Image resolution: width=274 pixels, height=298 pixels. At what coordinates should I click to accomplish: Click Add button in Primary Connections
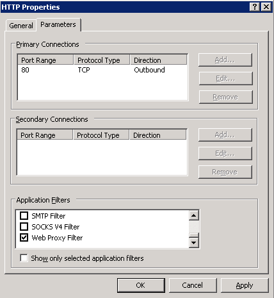tap(225, 60)
